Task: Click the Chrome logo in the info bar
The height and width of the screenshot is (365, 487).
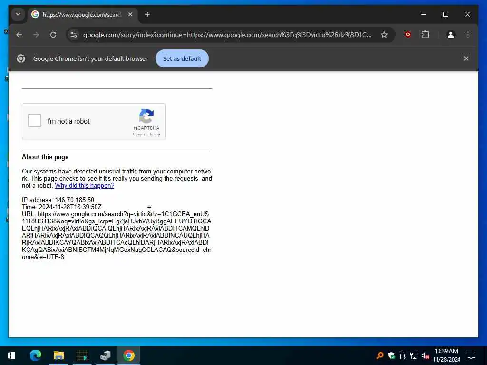Action: coord(21,58)
